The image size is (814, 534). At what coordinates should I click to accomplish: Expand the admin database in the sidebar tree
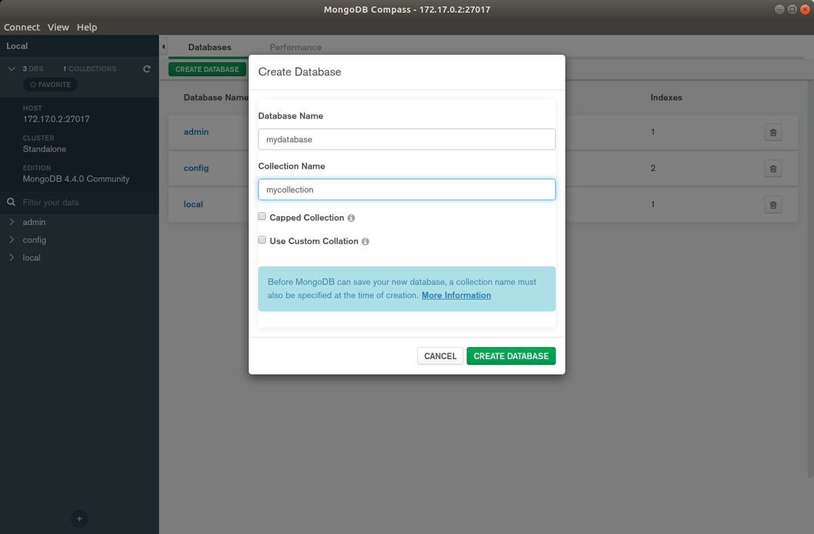[12, 222]
